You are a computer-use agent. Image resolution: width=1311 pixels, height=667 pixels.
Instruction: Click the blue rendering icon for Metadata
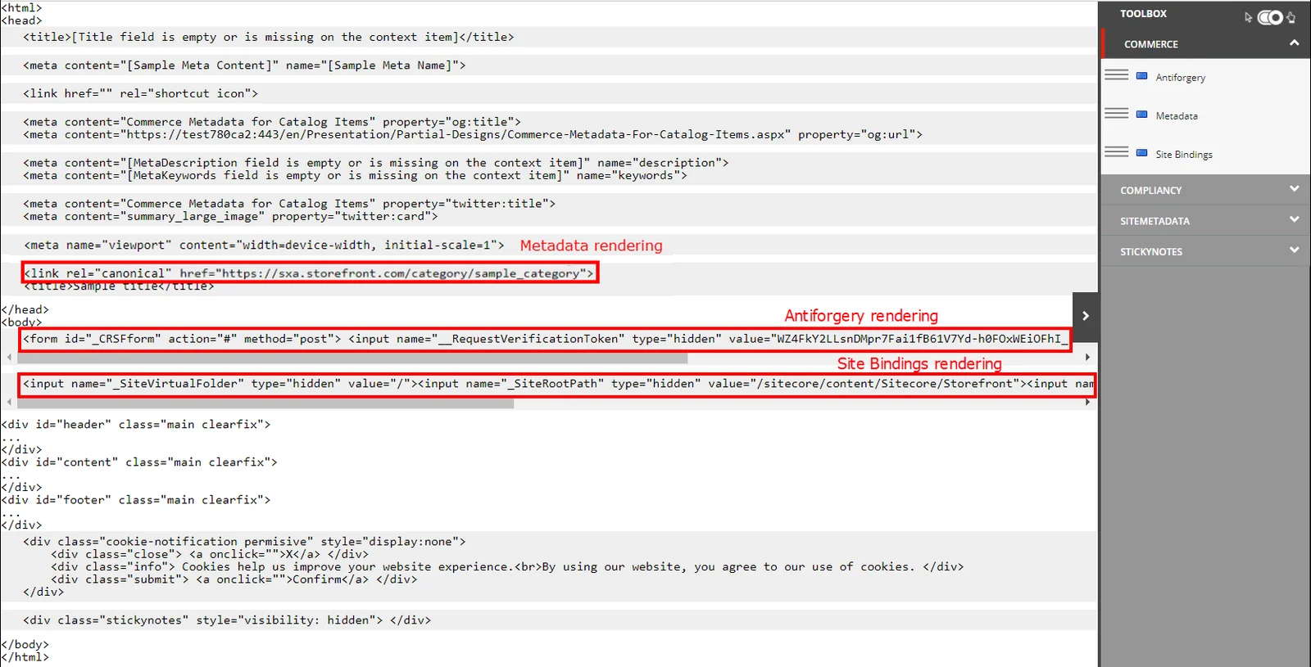click(1141, 115)
